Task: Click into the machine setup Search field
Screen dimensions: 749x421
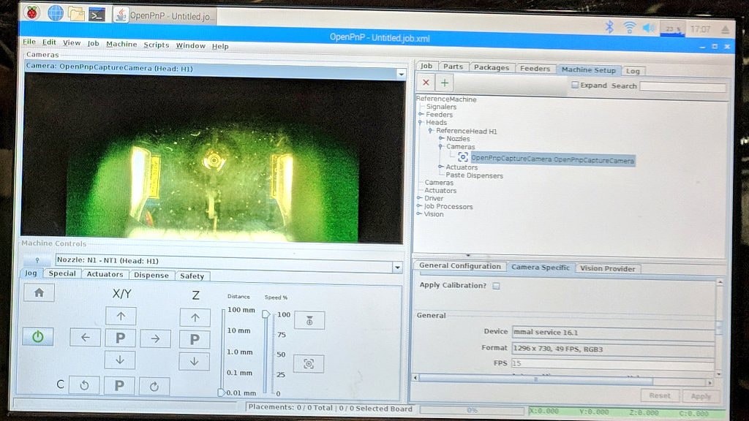Action: point(682,87)
